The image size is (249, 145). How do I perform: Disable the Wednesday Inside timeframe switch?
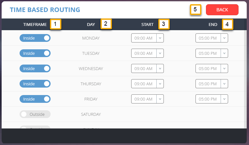pyautogui.click(x=35, y=68)
